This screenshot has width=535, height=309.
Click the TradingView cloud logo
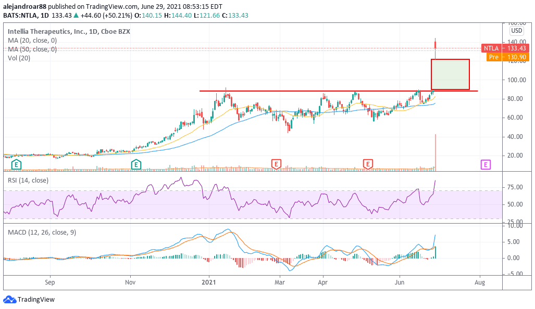9,300
